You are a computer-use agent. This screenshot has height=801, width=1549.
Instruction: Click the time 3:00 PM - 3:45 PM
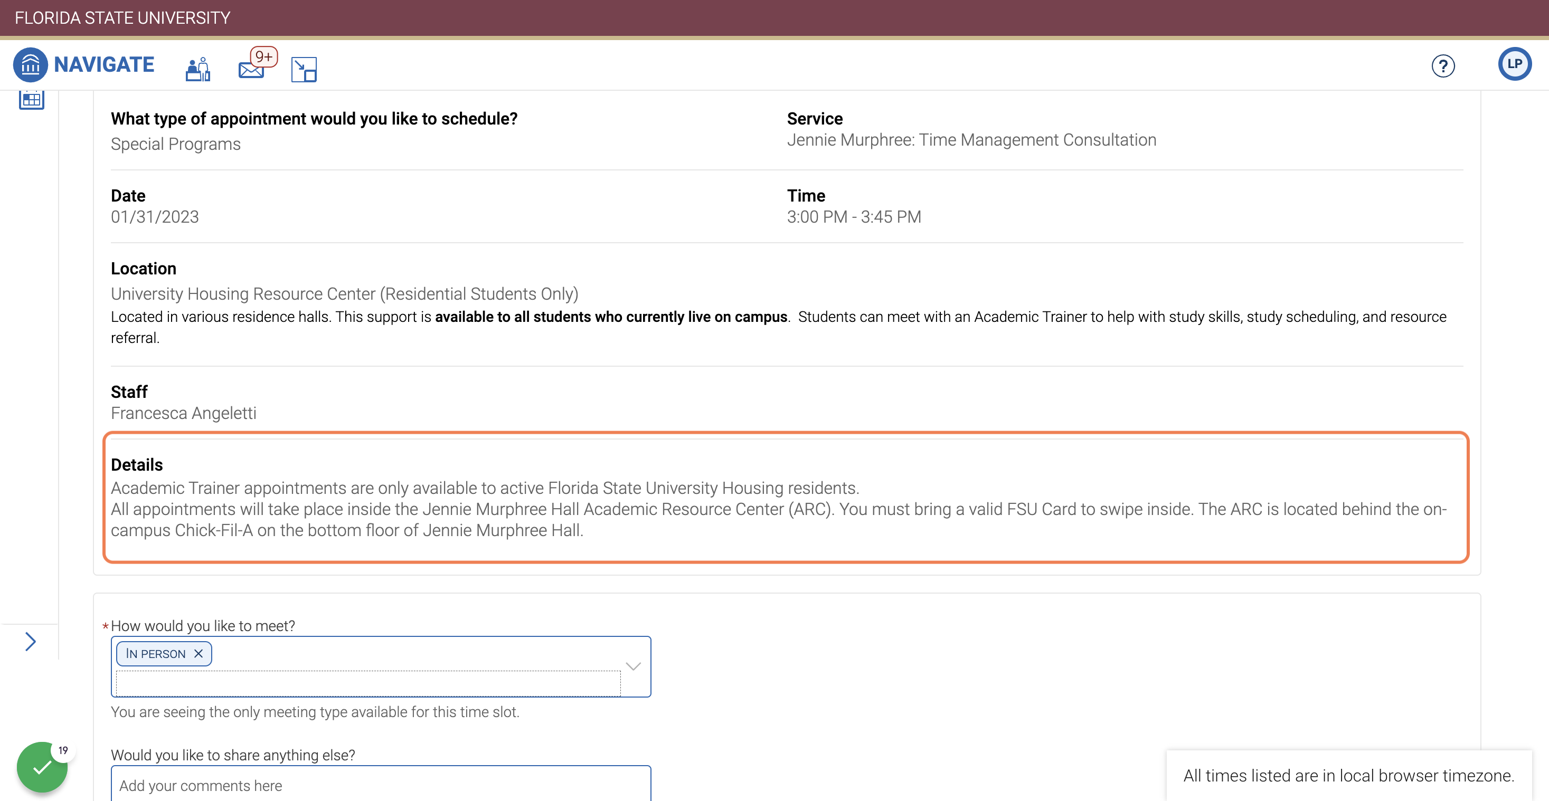(854, 217)
